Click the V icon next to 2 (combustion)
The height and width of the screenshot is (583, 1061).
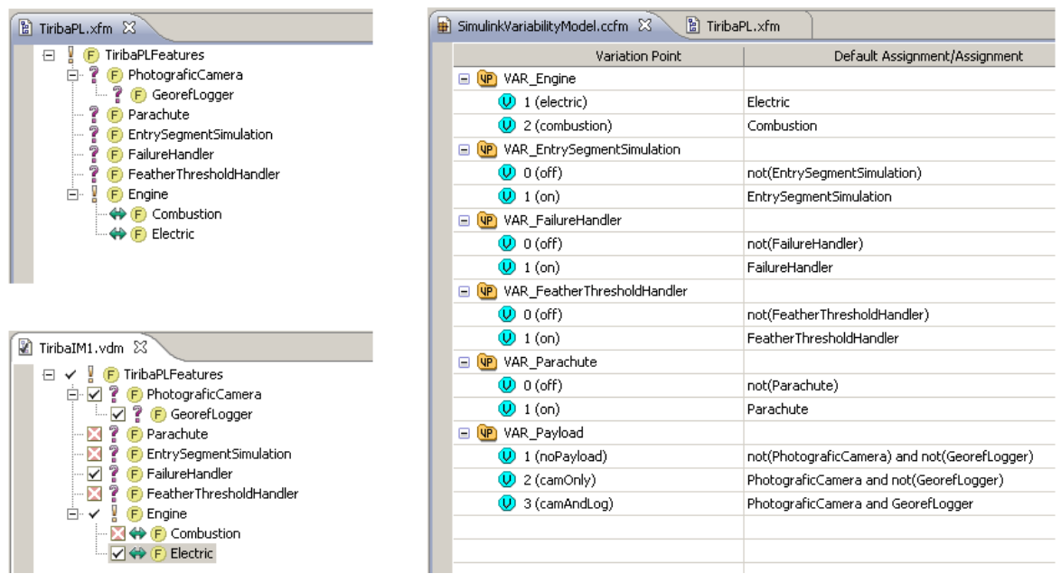tap(506, 127)
